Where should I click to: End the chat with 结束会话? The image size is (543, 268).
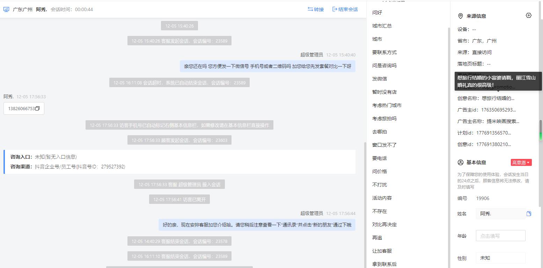point(345,9)
